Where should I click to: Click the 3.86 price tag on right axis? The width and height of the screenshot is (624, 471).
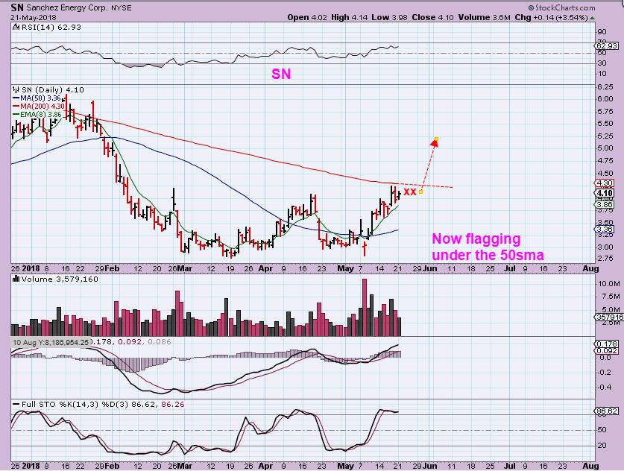point(605,204)
